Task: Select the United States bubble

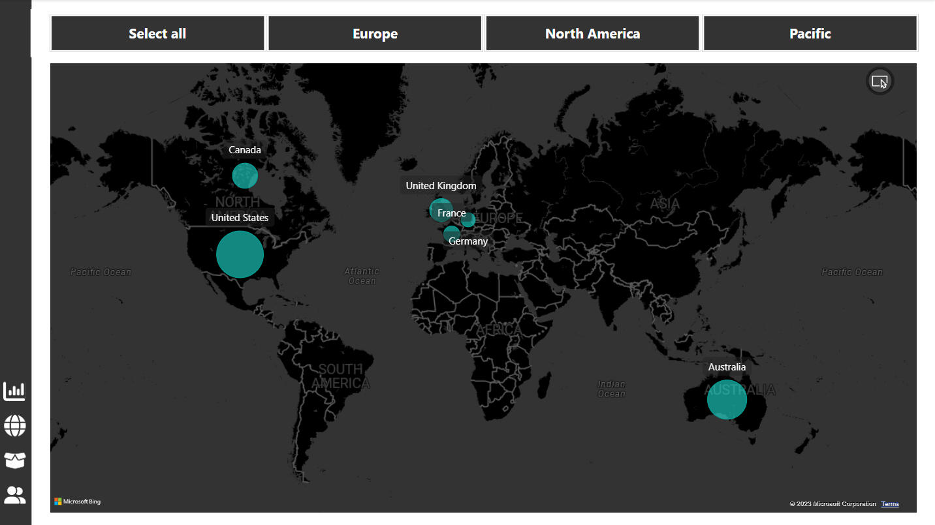Action: (240, 254)
